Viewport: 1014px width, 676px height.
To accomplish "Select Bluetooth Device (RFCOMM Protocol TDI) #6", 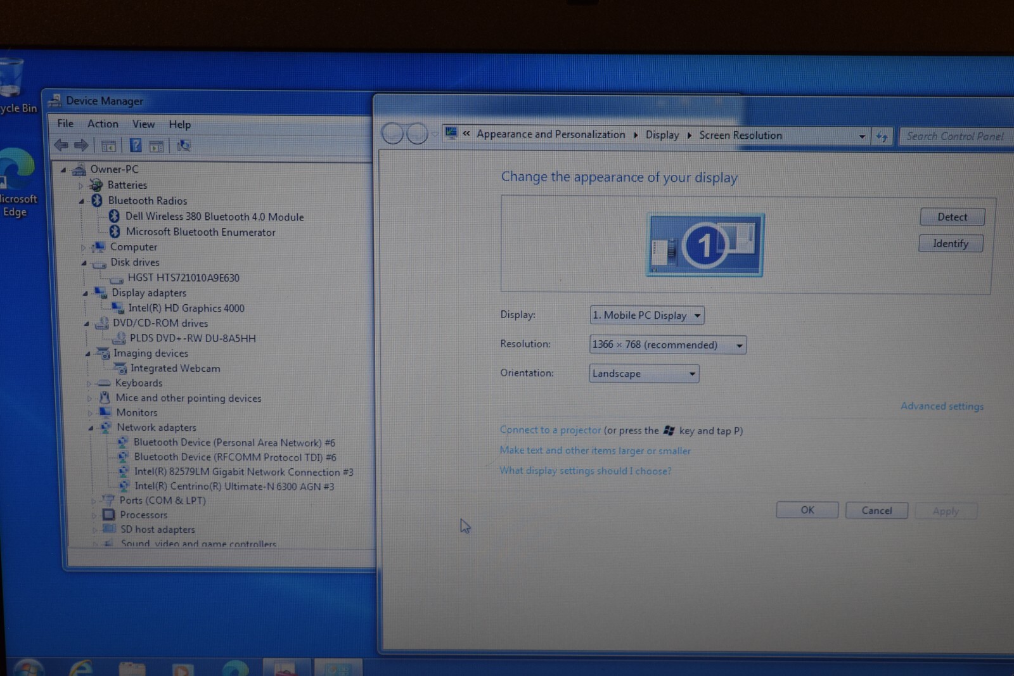I will 235,457.
